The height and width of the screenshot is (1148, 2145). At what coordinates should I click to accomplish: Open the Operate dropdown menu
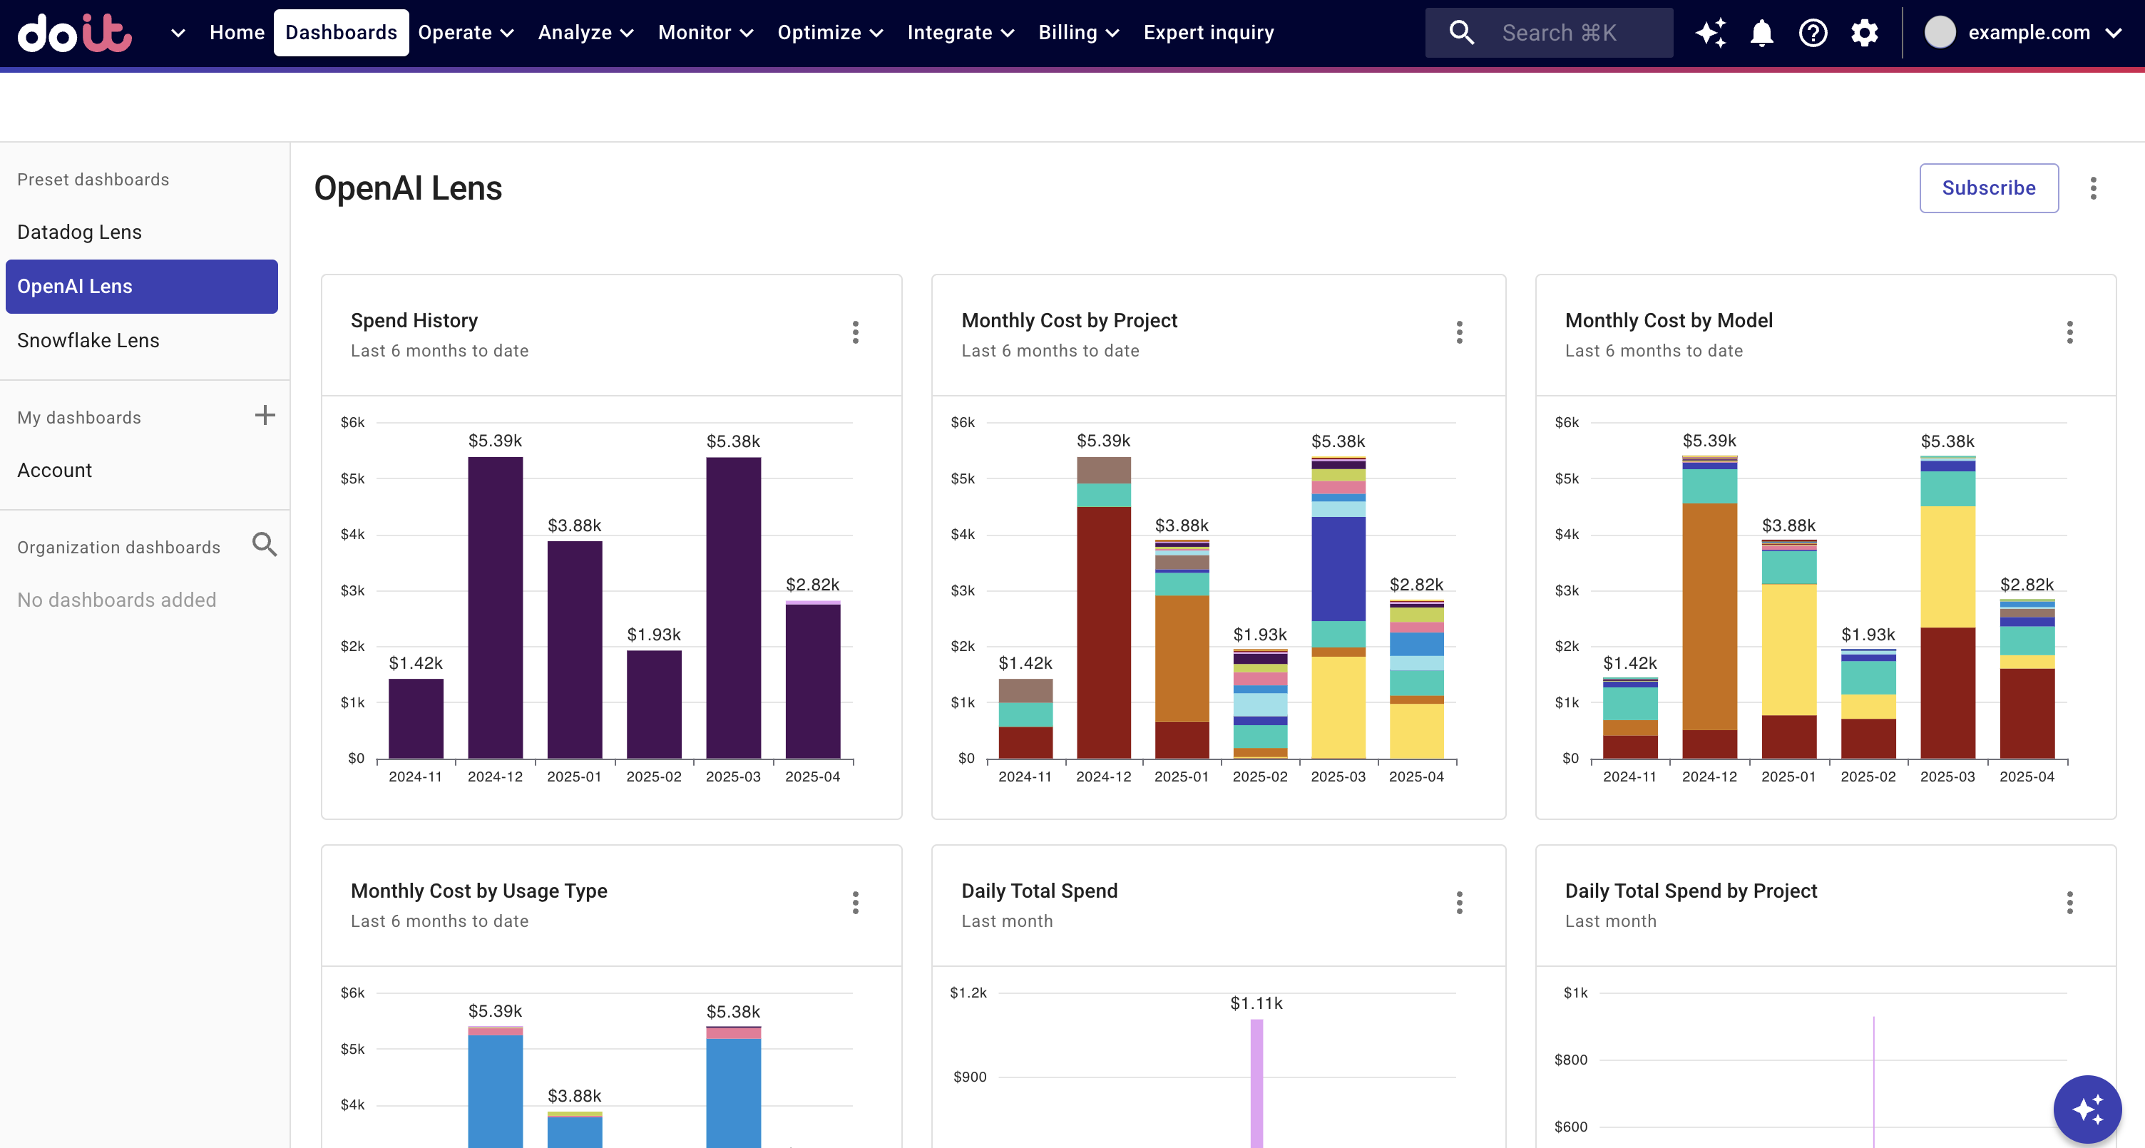(x=466, y=33)
